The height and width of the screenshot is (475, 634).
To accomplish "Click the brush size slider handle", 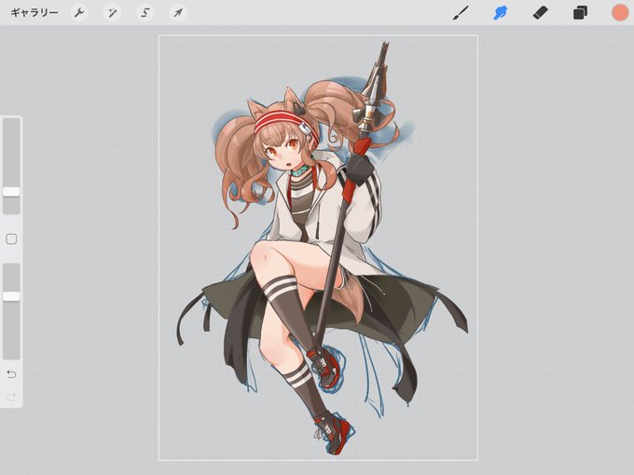I will (x=11, y=192).
